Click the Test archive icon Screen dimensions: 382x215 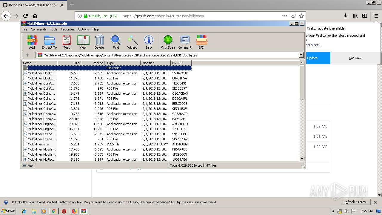(67, 42)
